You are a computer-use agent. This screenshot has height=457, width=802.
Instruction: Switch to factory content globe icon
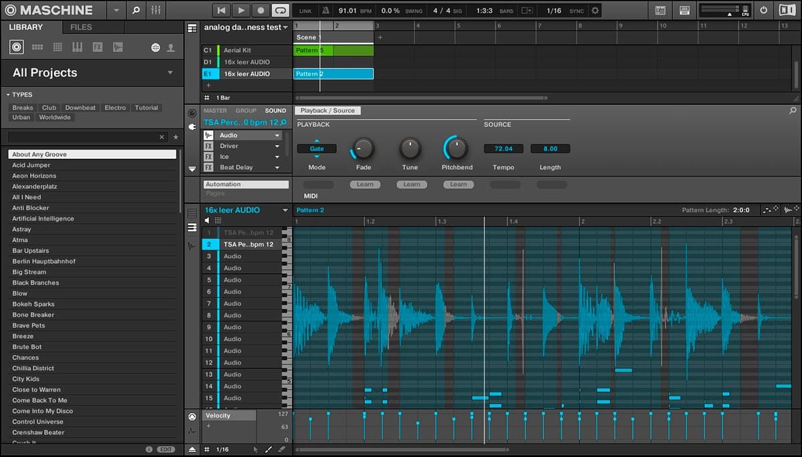156,47
